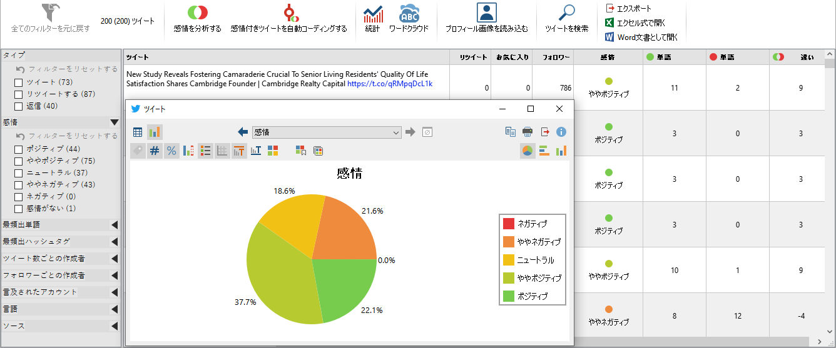Export the chart from the dialog

tap(544, 132)
